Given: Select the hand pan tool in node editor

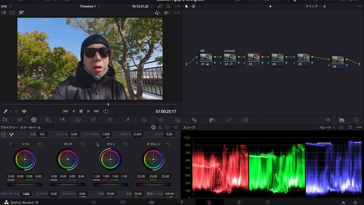Looking at the screenshot, I should [x=193, y=6].
